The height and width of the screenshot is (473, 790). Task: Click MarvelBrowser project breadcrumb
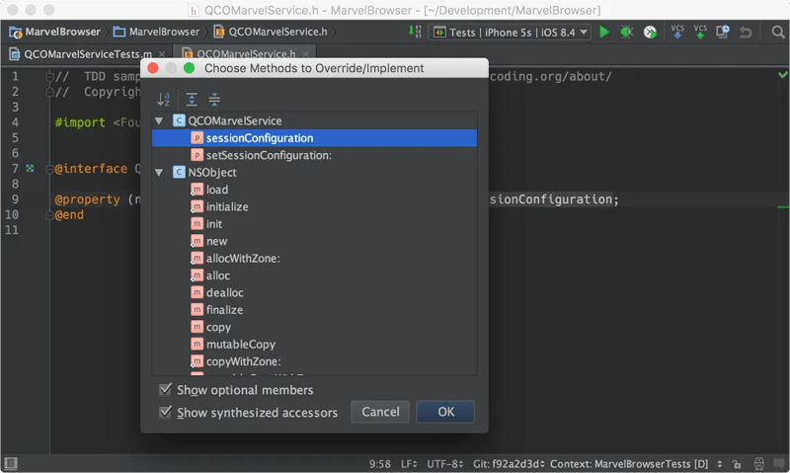[55, 32]
